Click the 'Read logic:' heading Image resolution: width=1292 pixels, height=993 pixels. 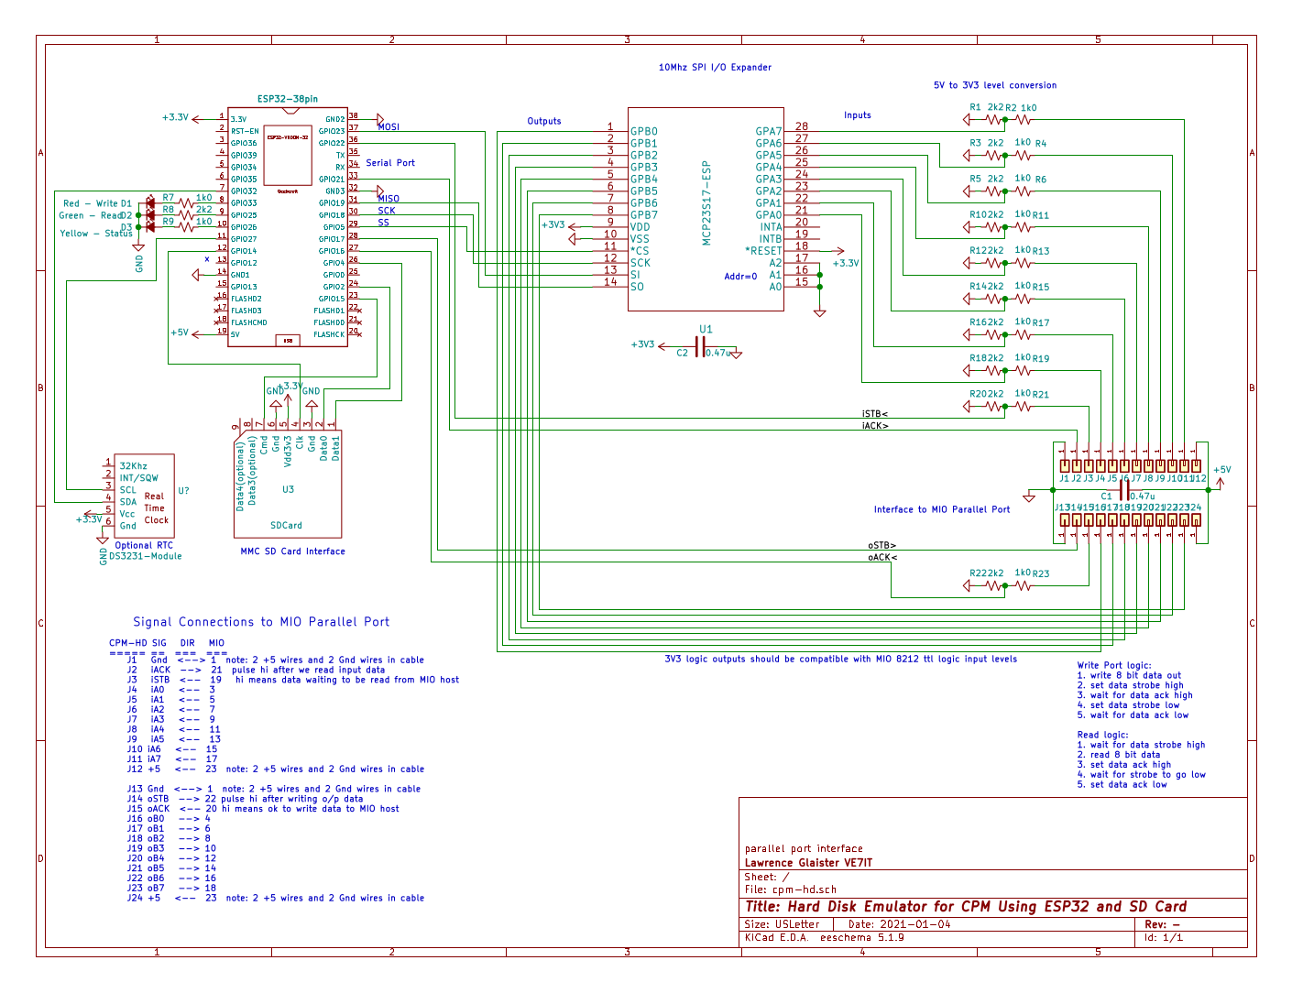click(1103, 735)
